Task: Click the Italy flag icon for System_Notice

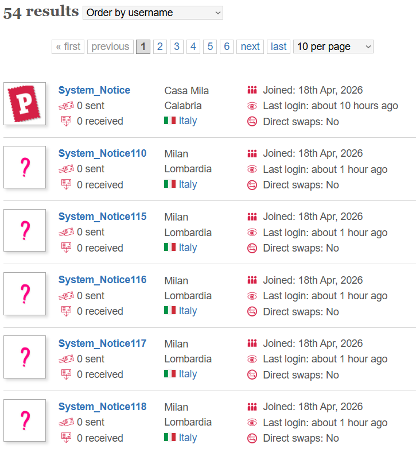Action: tap(170, 121)
